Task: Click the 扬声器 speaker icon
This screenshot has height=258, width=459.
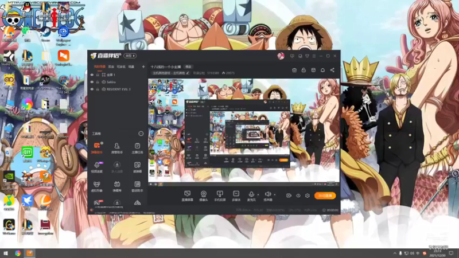Action: 267,194
